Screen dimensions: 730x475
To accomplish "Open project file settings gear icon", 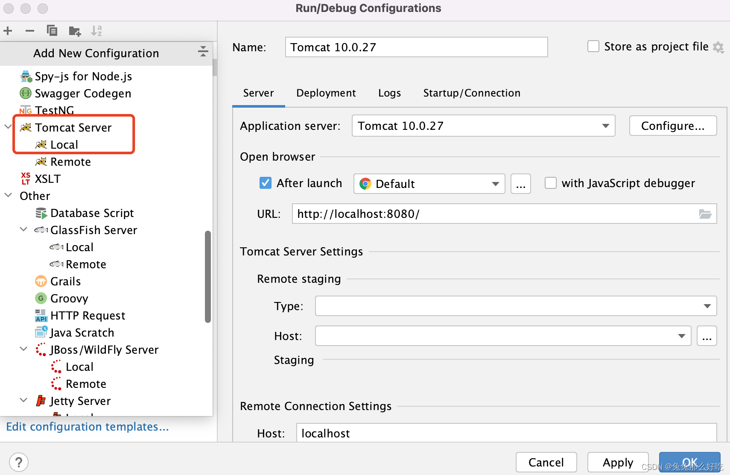I will pos(718,47).
